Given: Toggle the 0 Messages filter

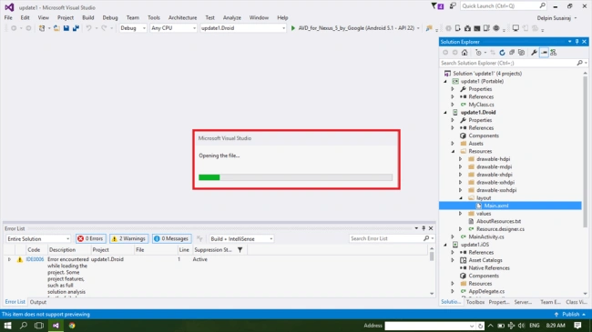Looking at the screenshot, I should pyautogui.click(x=172, y=239).
